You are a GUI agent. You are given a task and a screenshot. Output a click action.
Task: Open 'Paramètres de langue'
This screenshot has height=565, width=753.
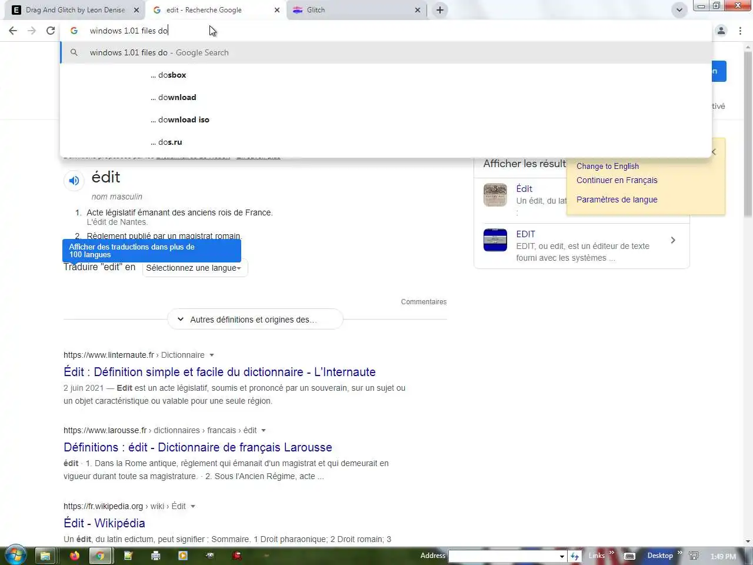pos(617,200)
